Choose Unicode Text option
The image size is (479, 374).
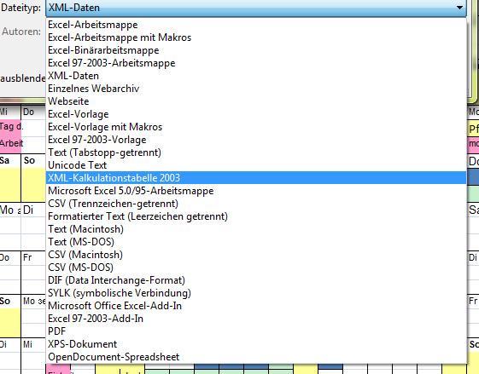point(256,165)
